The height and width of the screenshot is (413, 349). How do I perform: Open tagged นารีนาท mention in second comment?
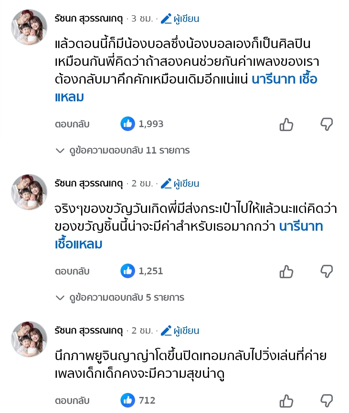pyautogui.click(x=301, y=227)
